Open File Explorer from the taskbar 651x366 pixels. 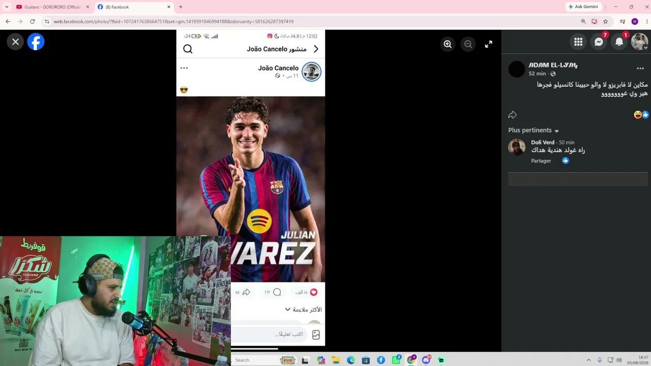(x=336, y=360)
